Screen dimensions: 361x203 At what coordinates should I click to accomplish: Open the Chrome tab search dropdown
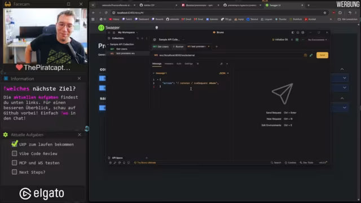[93, 5]
